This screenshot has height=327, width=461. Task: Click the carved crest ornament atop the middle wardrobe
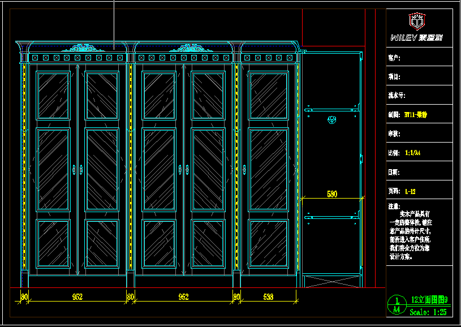tap(184, 48)
